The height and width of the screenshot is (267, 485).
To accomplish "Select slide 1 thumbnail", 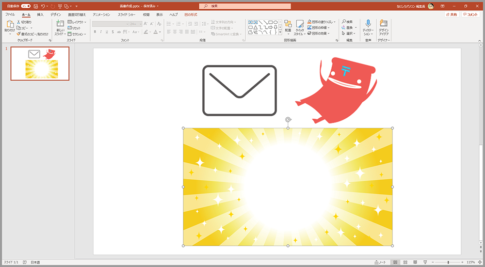I will coord(40,63).
